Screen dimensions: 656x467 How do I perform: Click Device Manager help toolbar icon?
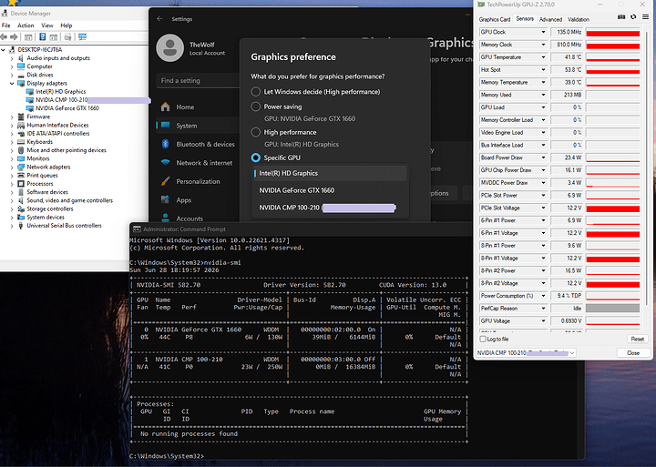click(x=42, y=37)
